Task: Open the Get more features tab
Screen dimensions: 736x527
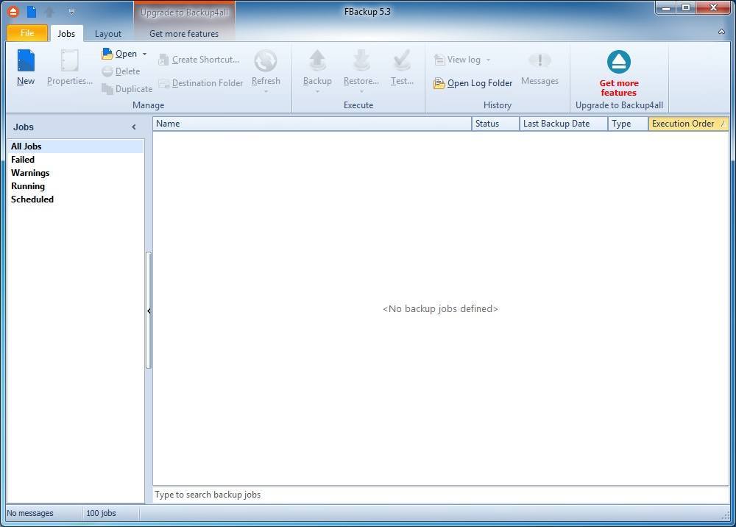Action: click(x=184, y=34)
